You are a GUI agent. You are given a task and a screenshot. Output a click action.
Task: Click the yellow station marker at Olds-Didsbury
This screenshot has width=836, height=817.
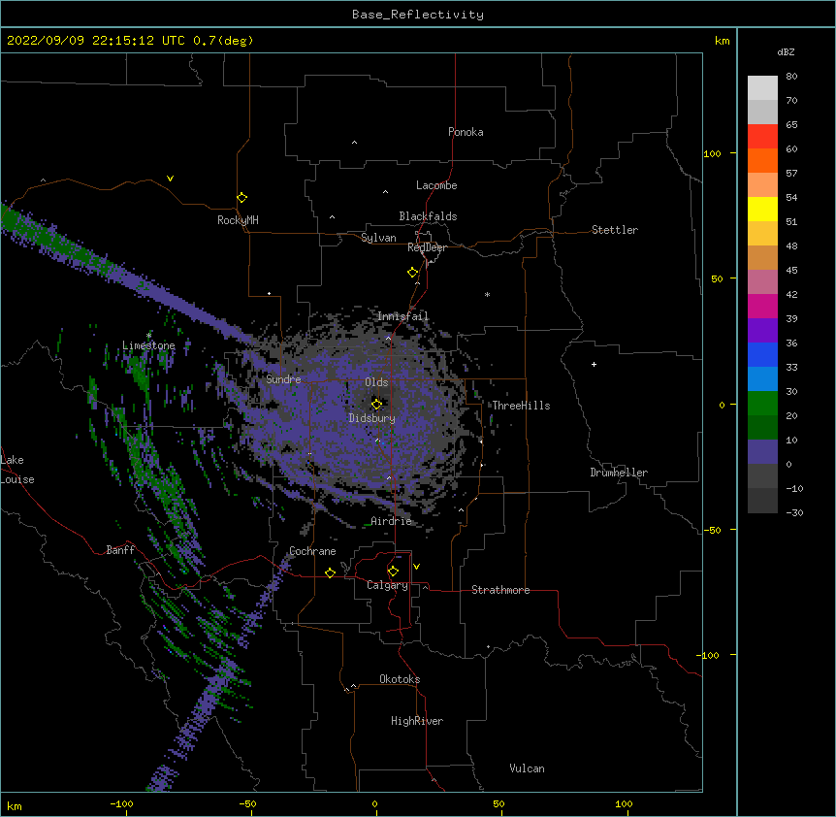(376, 404)
